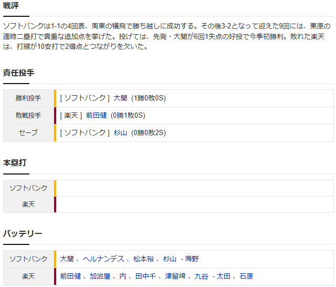The height and width of the screenshot is (287, 336).
Task: Select the 本塁打 heading
Action: (x=15, y=162)
